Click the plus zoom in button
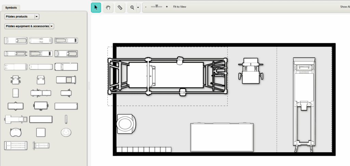The width and height of the screenshot is (350, 166). pyautogui.click(x=167, y=7)
